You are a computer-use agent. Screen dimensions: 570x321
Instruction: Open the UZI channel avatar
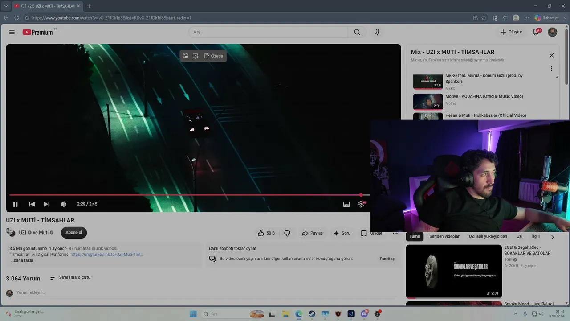point(10,232)
